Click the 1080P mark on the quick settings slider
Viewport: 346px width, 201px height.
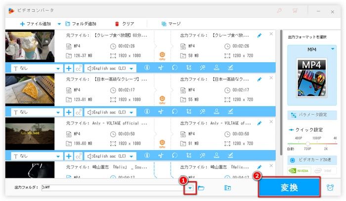(317, 138)
